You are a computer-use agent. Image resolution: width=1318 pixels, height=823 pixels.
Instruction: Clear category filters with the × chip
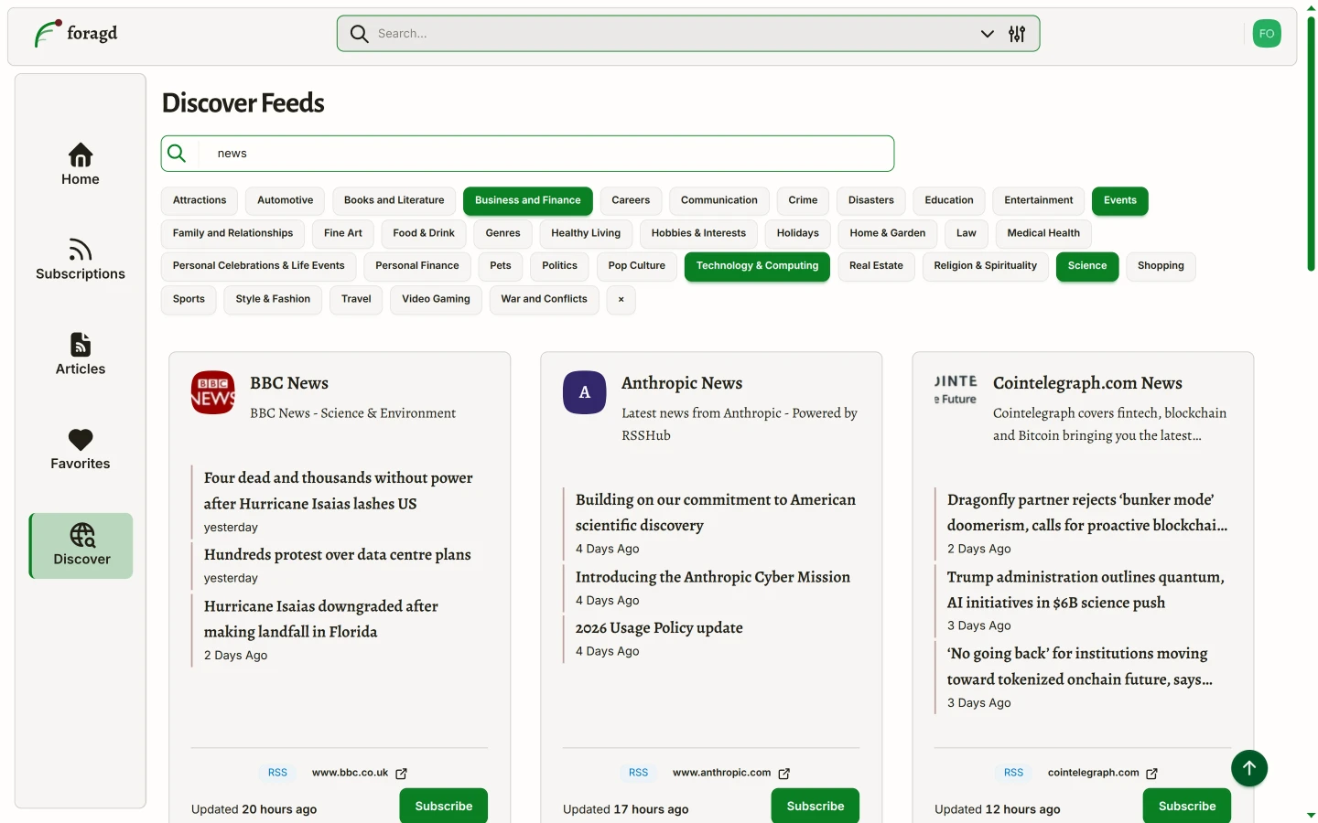pos(621,299)
